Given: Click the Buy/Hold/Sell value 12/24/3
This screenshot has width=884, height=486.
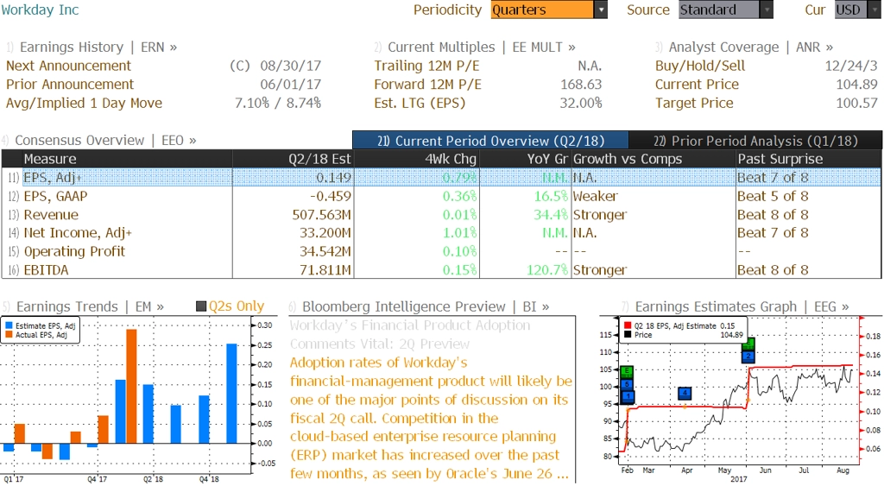Looking at the screenshot, I should coord(850,66).
